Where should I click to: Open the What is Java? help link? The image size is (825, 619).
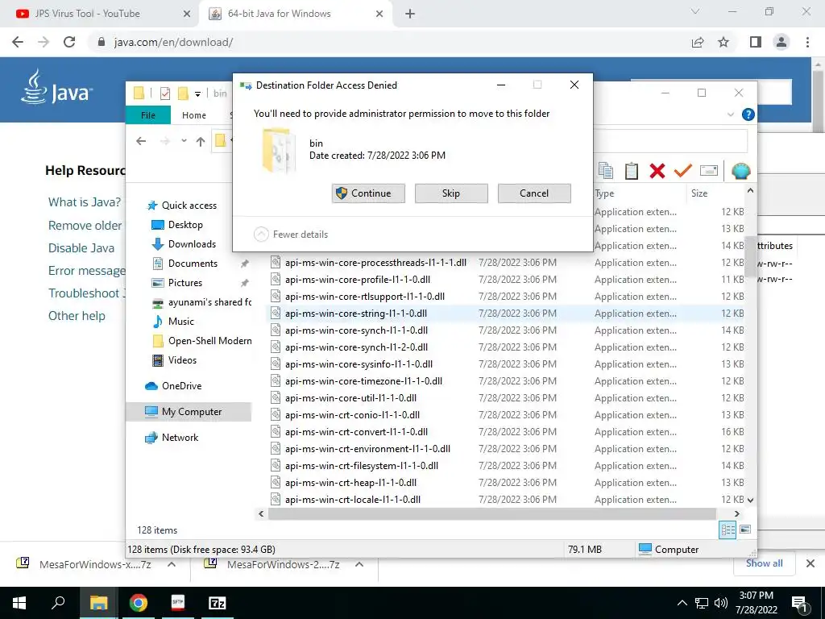(84, 202)
